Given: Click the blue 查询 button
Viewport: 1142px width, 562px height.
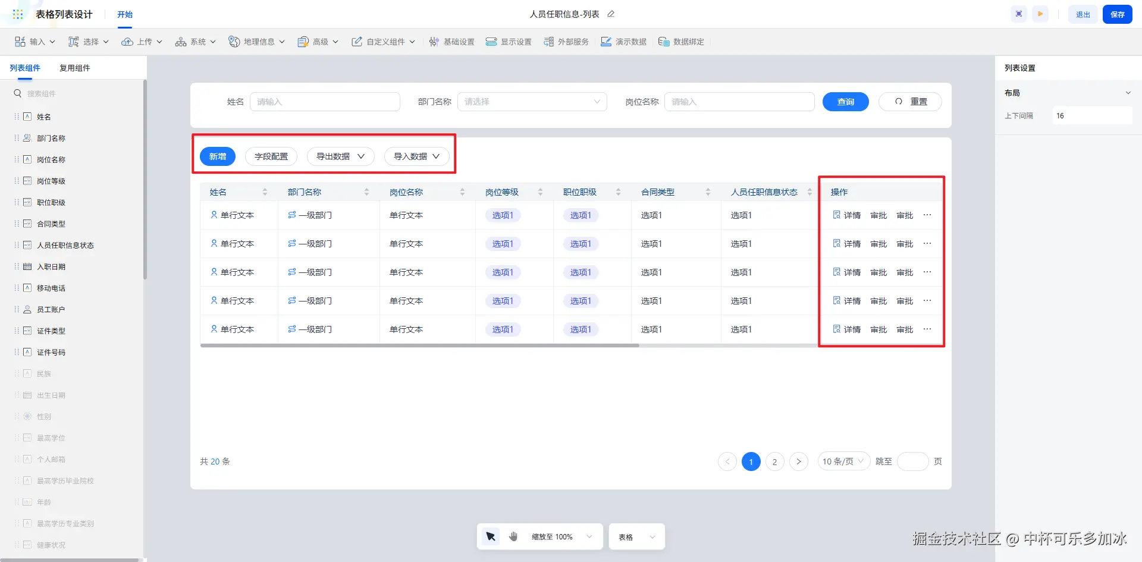Looking at the screenshot, I should 845,102.
